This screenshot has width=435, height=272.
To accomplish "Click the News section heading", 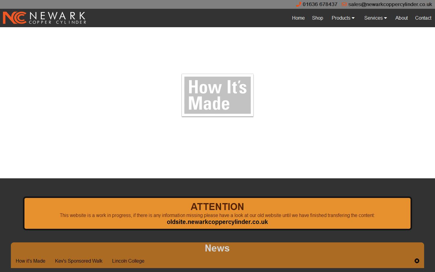I will tap(217, 248).
